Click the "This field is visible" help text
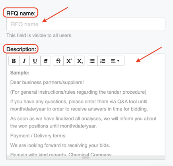Image resolution: width=173 pixels, height=166 pixels. [39, 35]
